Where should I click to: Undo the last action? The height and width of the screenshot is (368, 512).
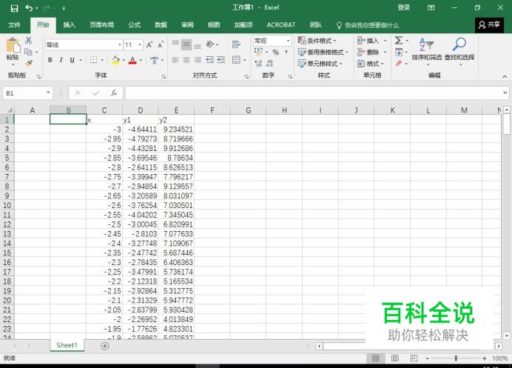(x=29, y=8)
